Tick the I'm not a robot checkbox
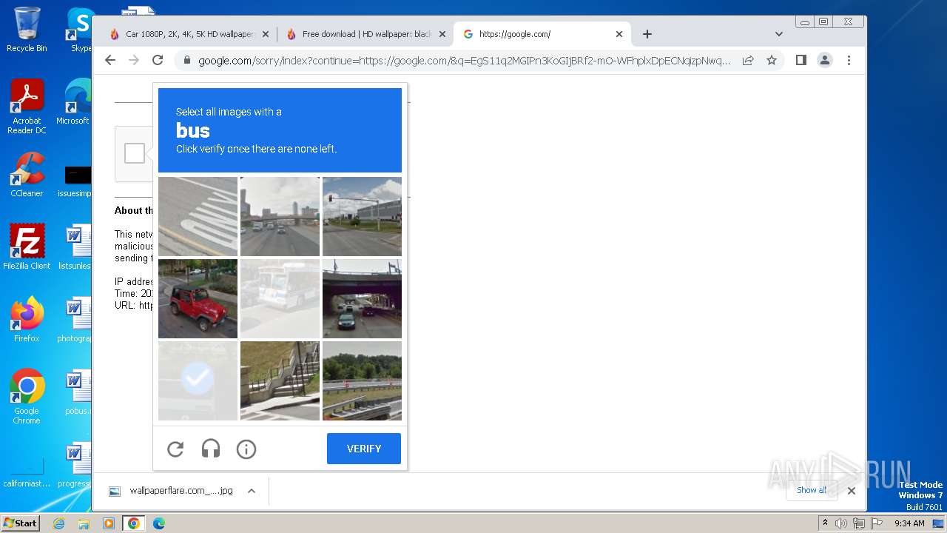The image size is (947, 533). (135, 153)
